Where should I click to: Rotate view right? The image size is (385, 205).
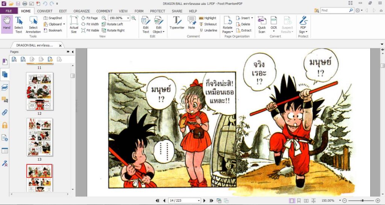113,30
